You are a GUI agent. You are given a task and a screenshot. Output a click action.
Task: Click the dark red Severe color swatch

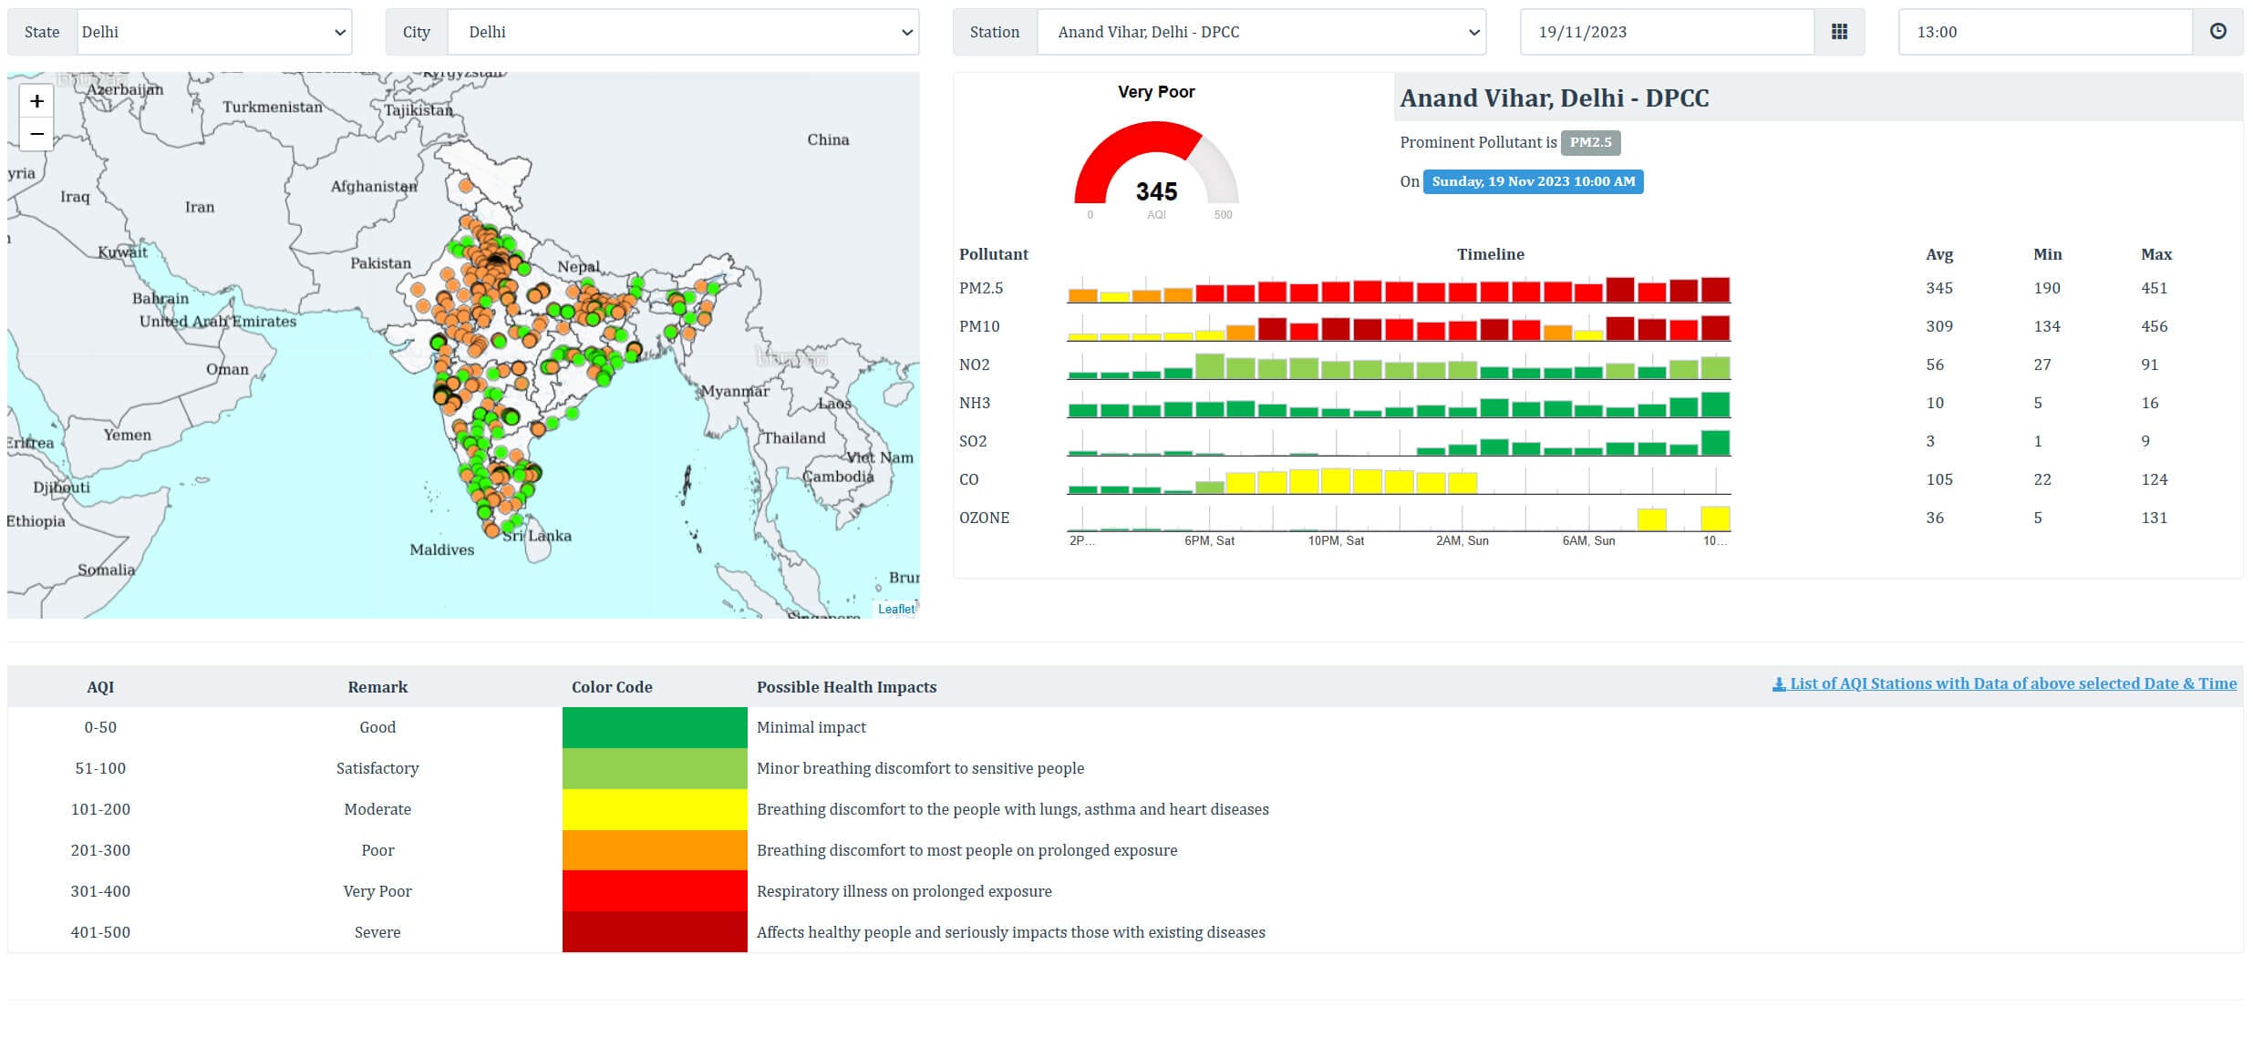click(x=654, y=931)
